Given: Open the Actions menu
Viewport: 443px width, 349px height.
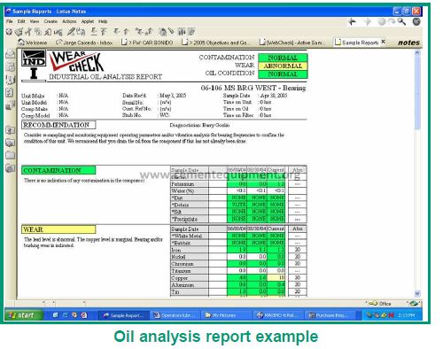Looking at the screenshot, I should (69, 21).
